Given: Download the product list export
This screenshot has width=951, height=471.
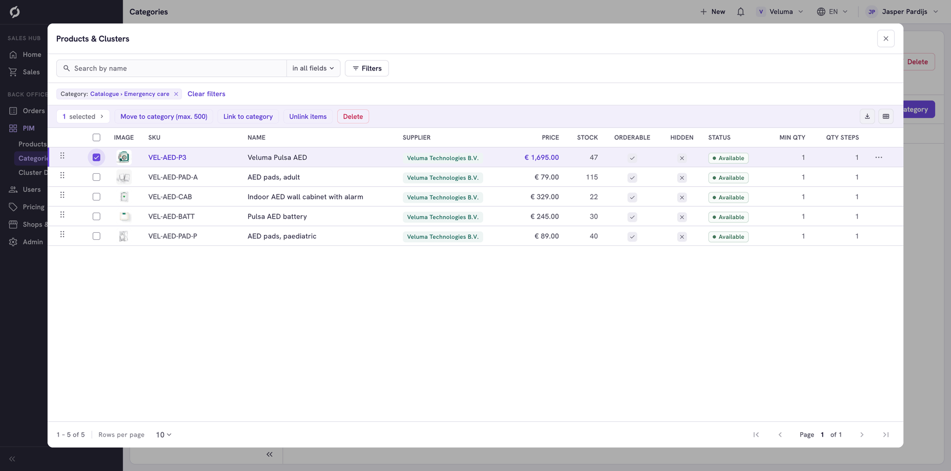Looking at the screenshot, I should [867, 116].
